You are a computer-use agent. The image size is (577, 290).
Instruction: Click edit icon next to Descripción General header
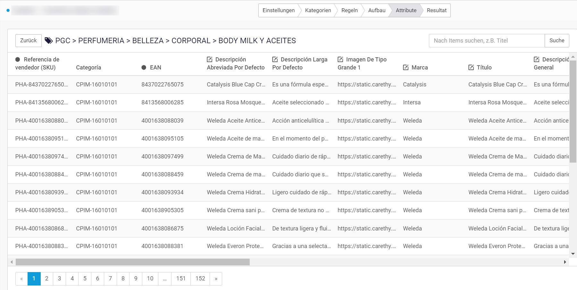pyautogui.click(x=537, y=60)
